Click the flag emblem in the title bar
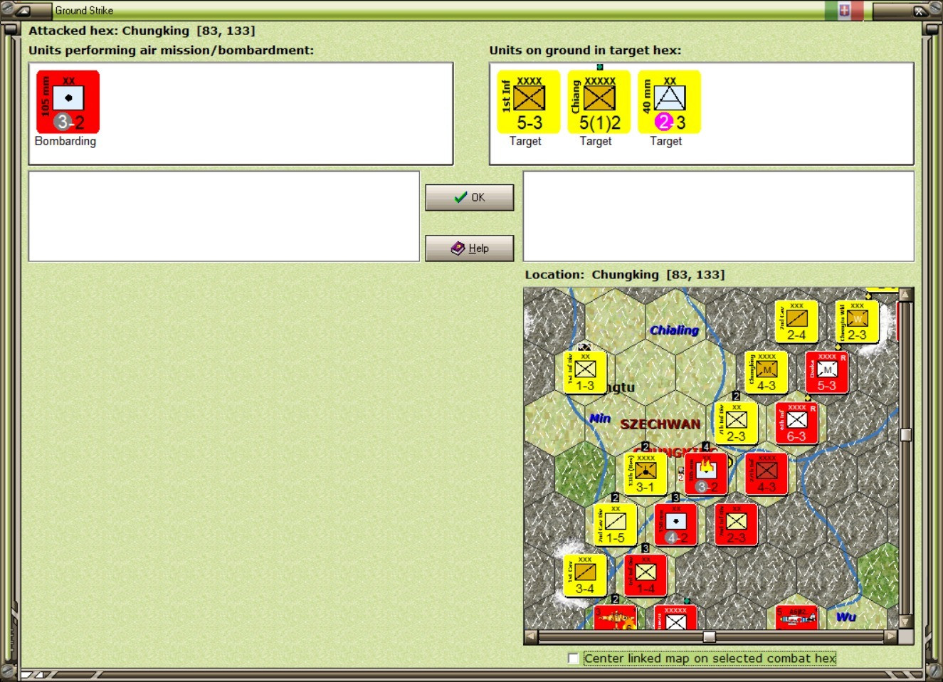Screen dimensions: 943x682 [x=844, y=10]
